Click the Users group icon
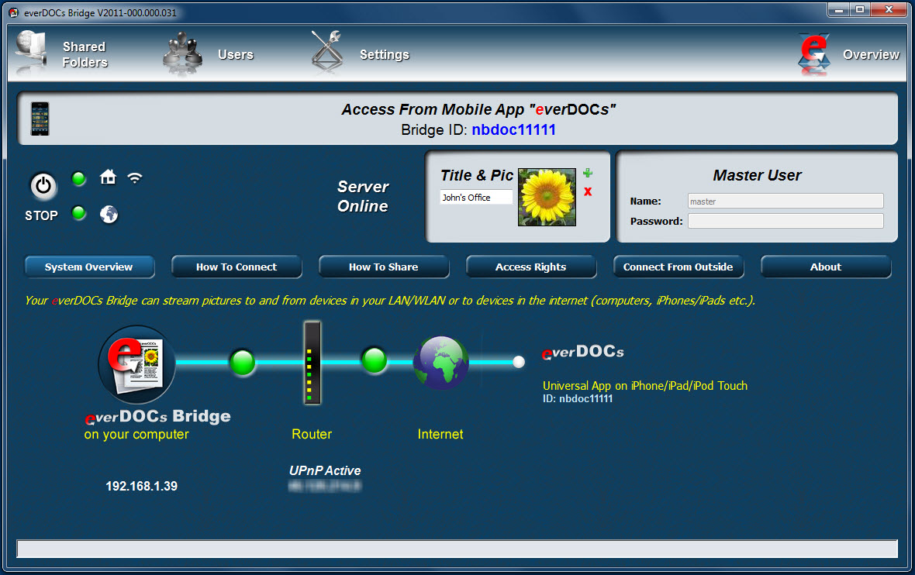The width and height of the screenshot is (915, 575). coord(183,53)
